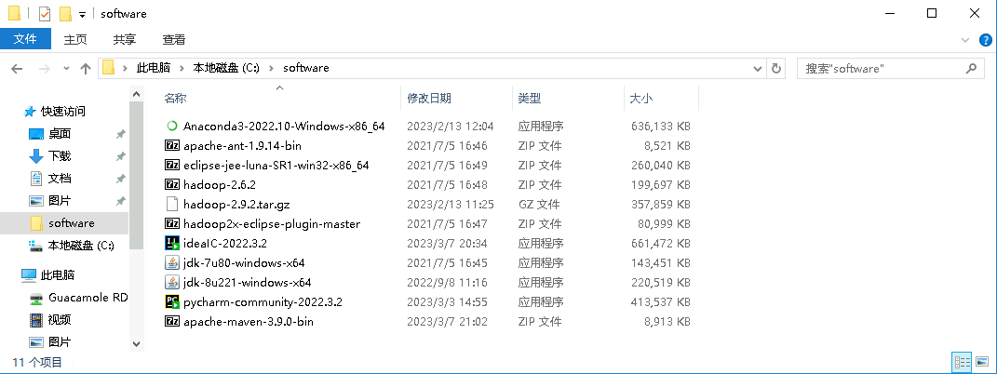The width and height of the screenshot is (997, 374).
Task: Click hadoop-2.9.2.tar.gz file name
Action: 236,205
